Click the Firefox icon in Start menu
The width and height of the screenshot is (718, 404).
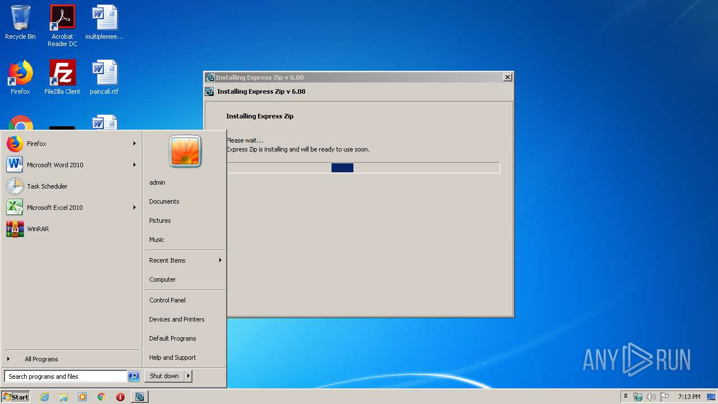(x=15, y=144)
